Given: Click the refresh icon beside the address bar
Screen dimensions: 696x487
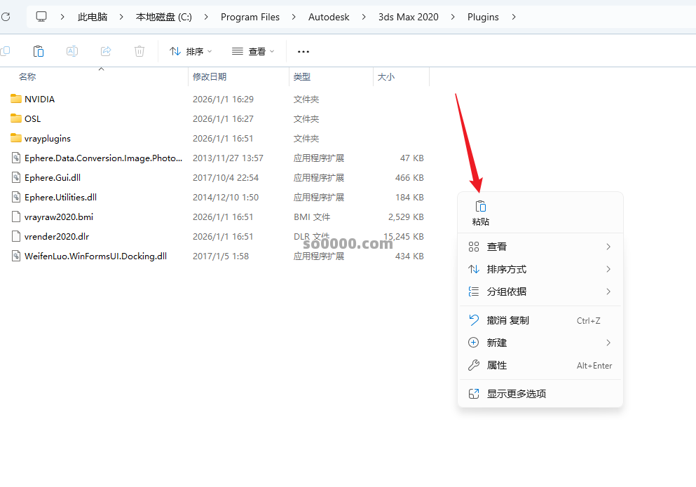Looking at the screenshot, I should (6, 16).
